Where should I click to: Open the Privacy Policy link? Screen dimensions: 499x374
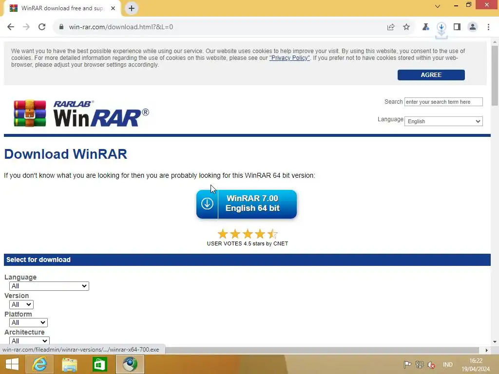click(289, 58)
